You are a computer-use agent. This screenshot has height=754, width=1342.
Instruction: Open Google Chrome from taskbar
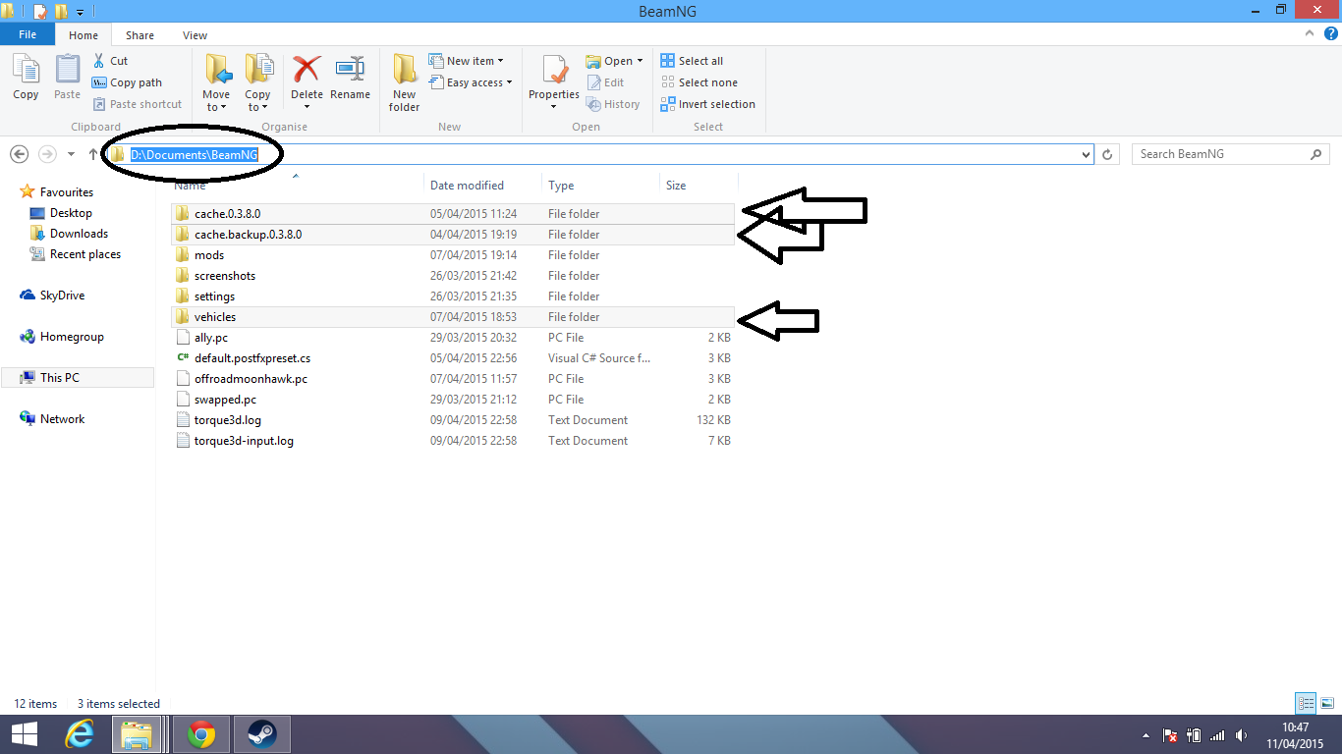201,734
